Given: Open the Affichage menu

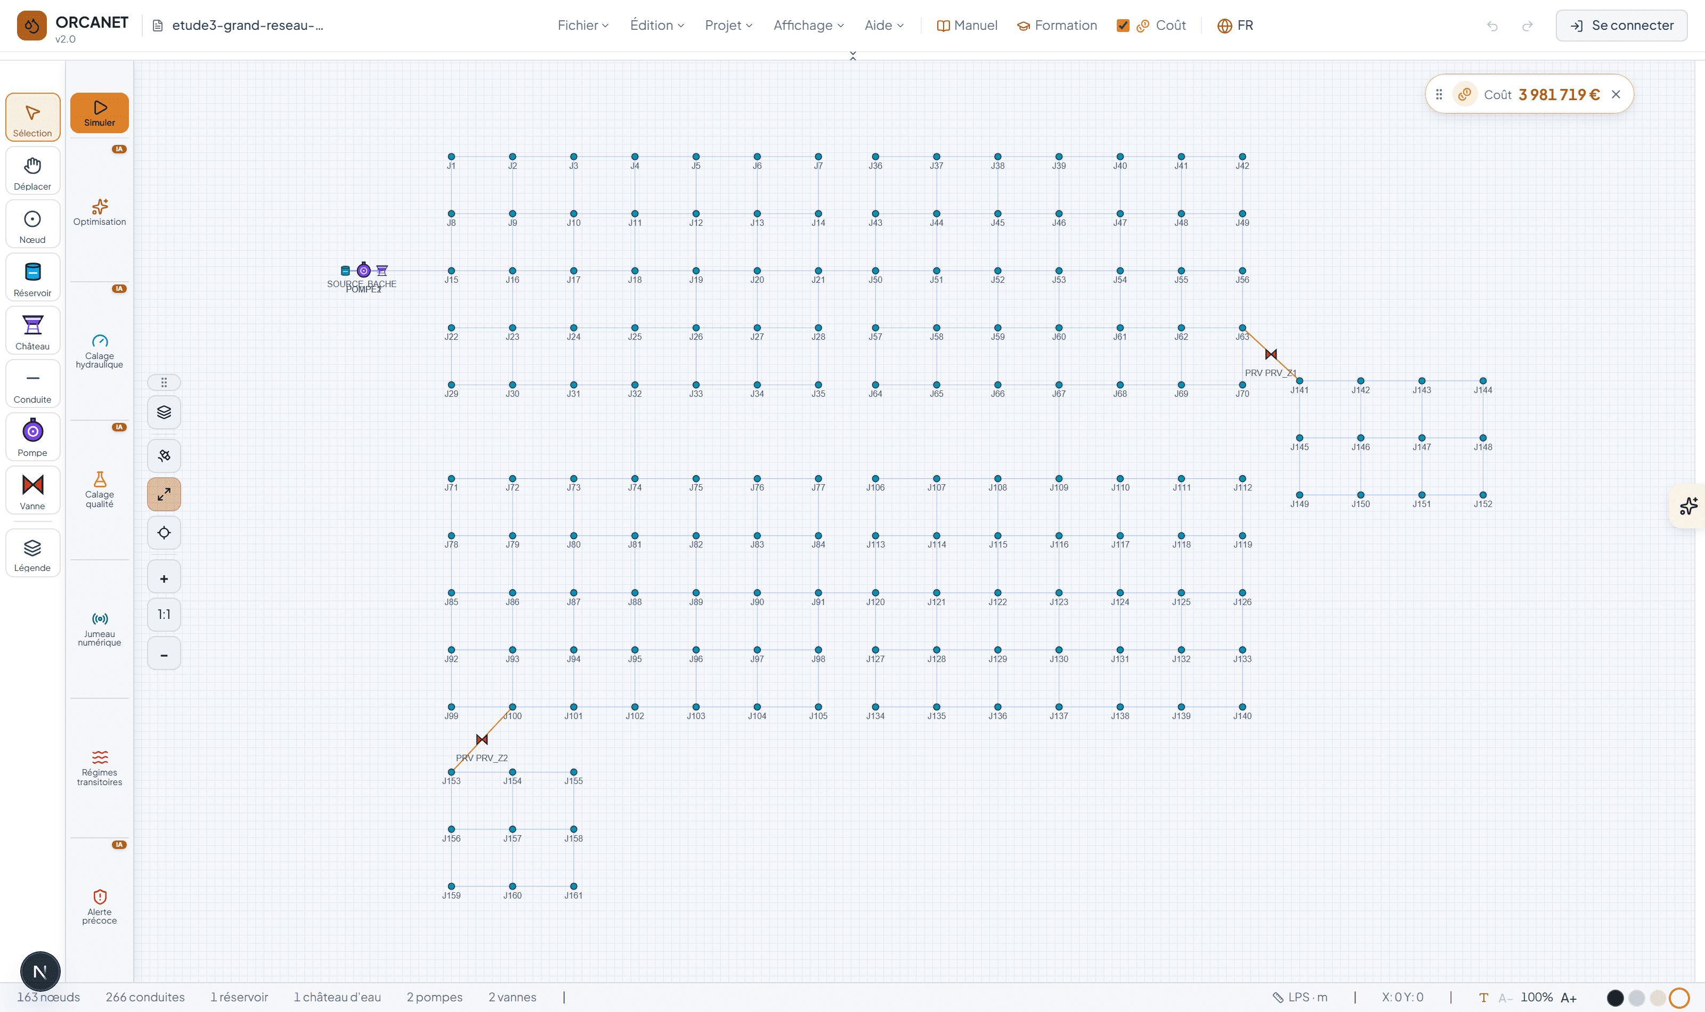Looking at the screenshot, I should [x=808, y=25].
